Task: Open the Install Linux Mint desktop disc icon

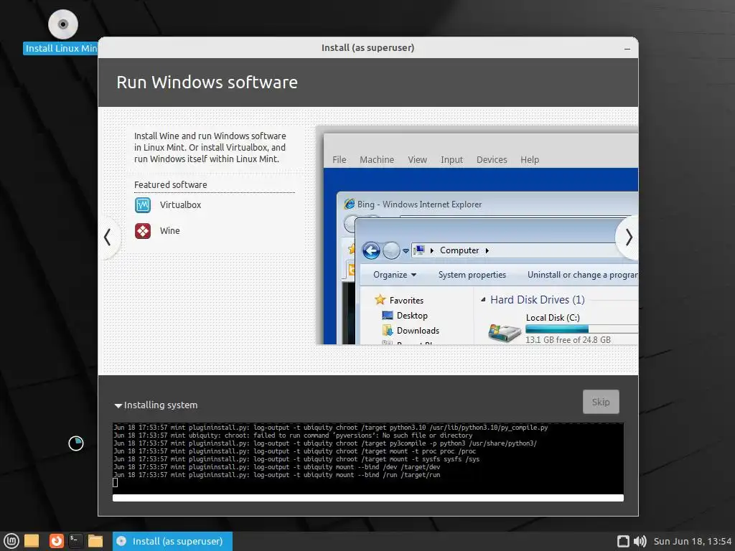Action: (x=63, y=24)
